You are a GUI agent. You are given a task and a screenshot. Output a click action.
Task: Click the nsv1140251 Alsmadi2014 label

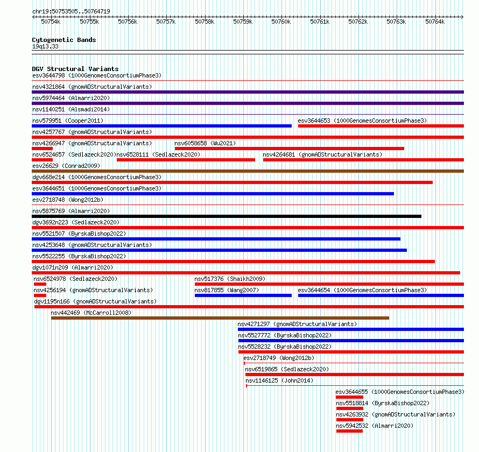click(71, 109)
